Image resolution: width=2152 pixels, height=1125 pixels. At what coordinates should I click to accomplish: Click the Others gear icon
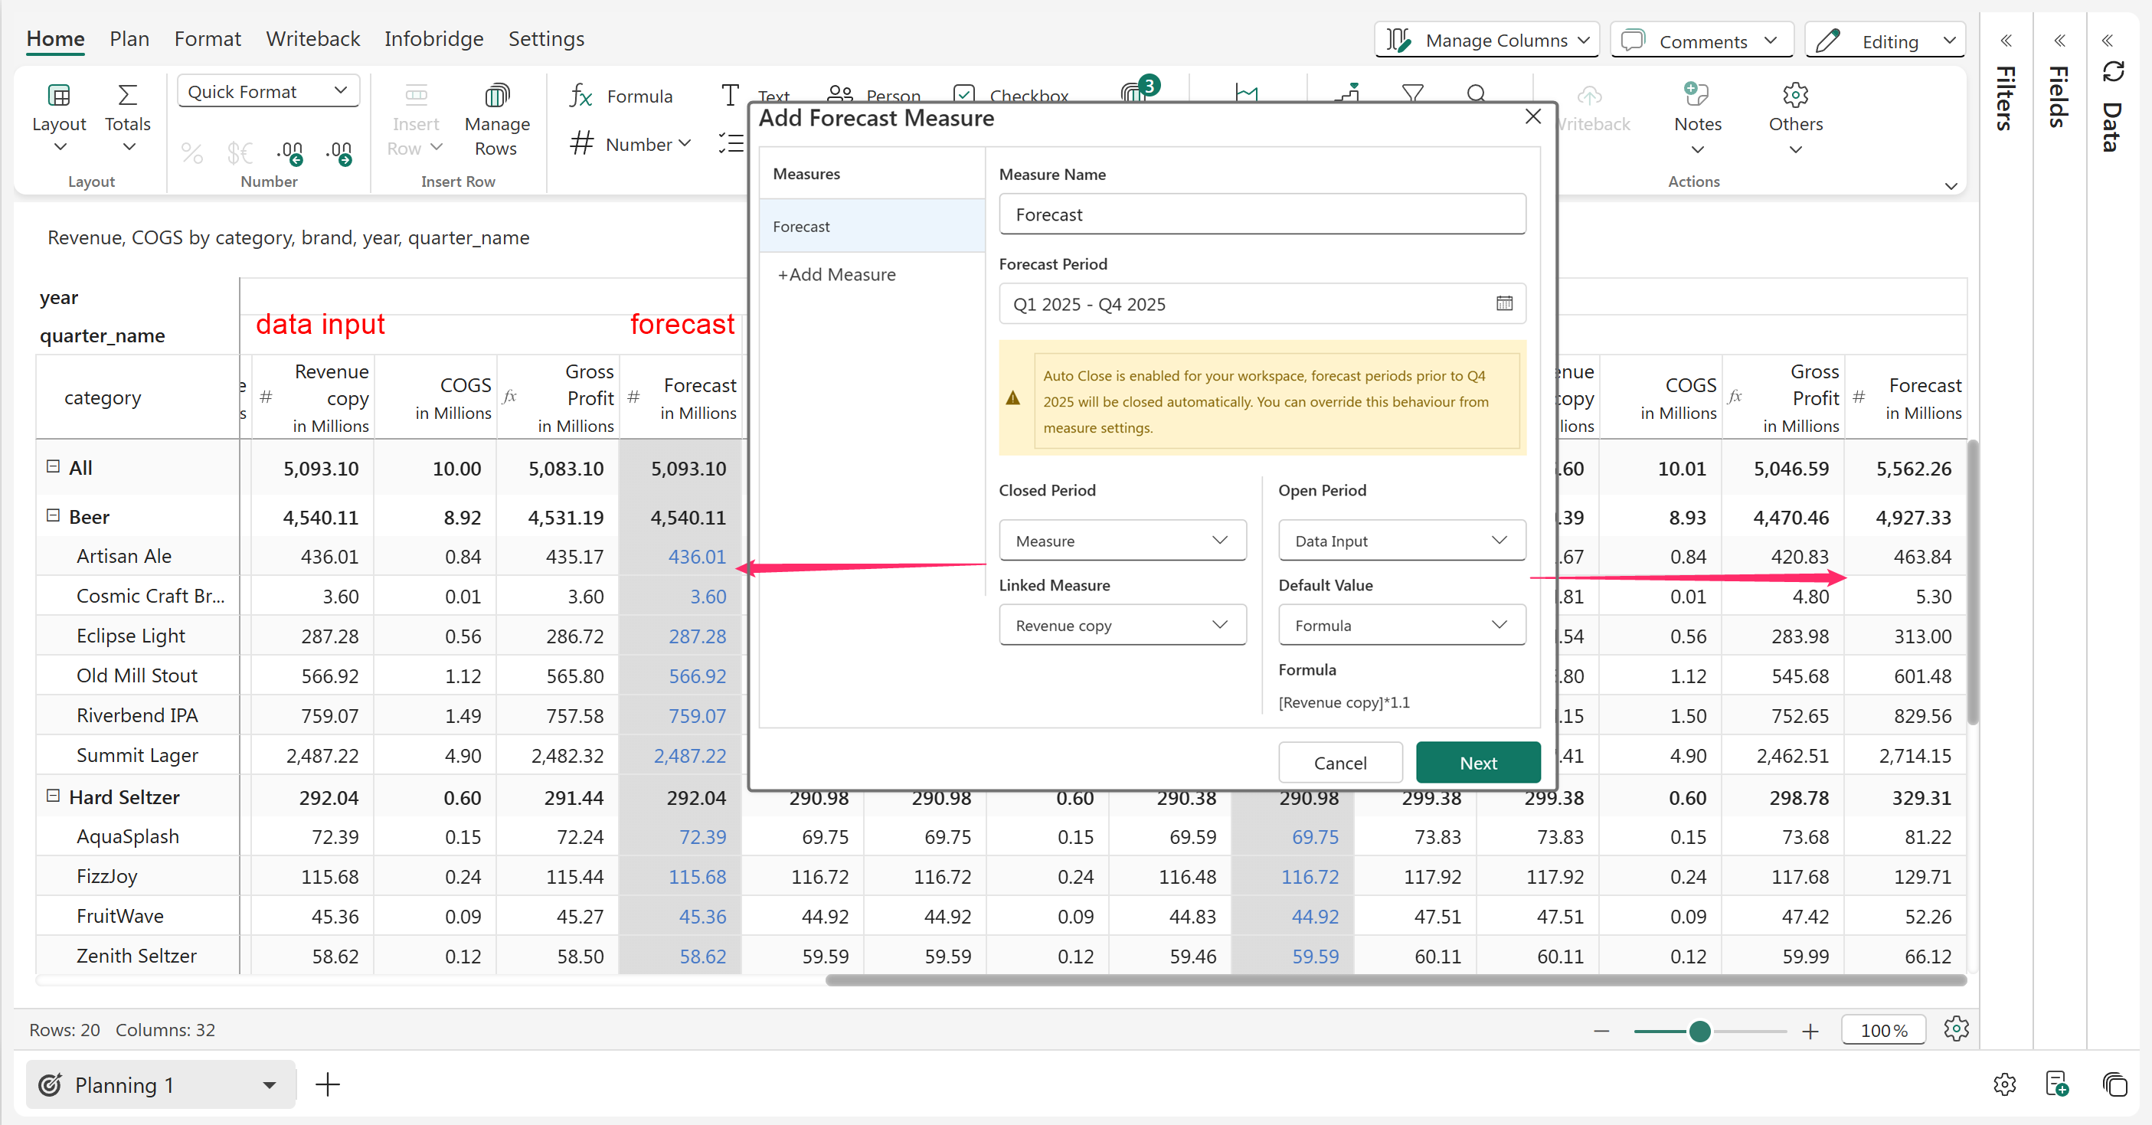click(1795, 94)
